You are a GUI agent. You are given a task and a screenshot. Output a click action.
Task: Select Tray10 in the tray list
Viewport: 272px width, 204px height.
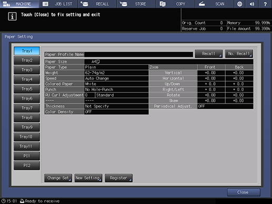pos(27,137)
